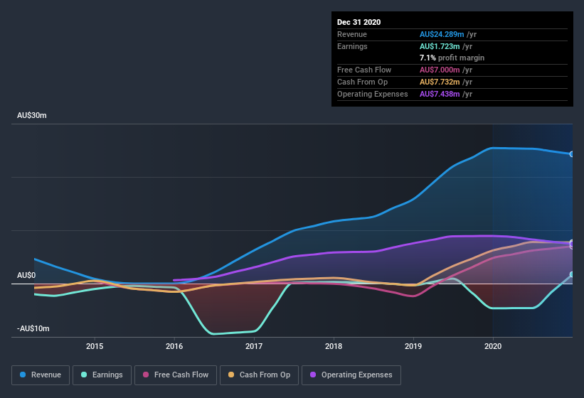
Task: Toggle the Earnings legend button
Action: [x=102, y=375]
